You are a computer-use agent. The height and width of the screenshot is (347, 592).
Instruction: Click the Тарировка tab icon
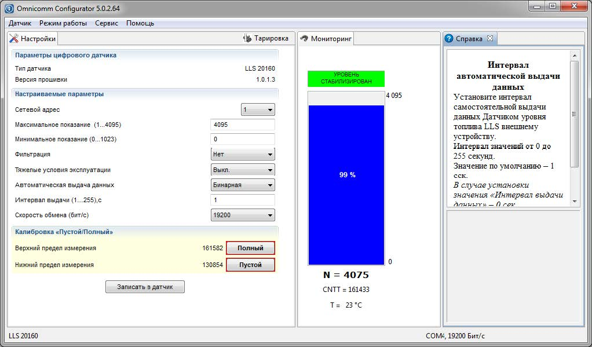247,38
